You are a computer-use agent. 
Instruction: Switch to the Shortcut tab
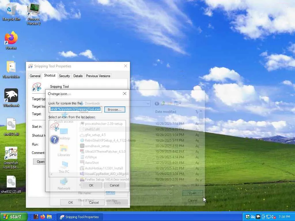pos(50,75)
